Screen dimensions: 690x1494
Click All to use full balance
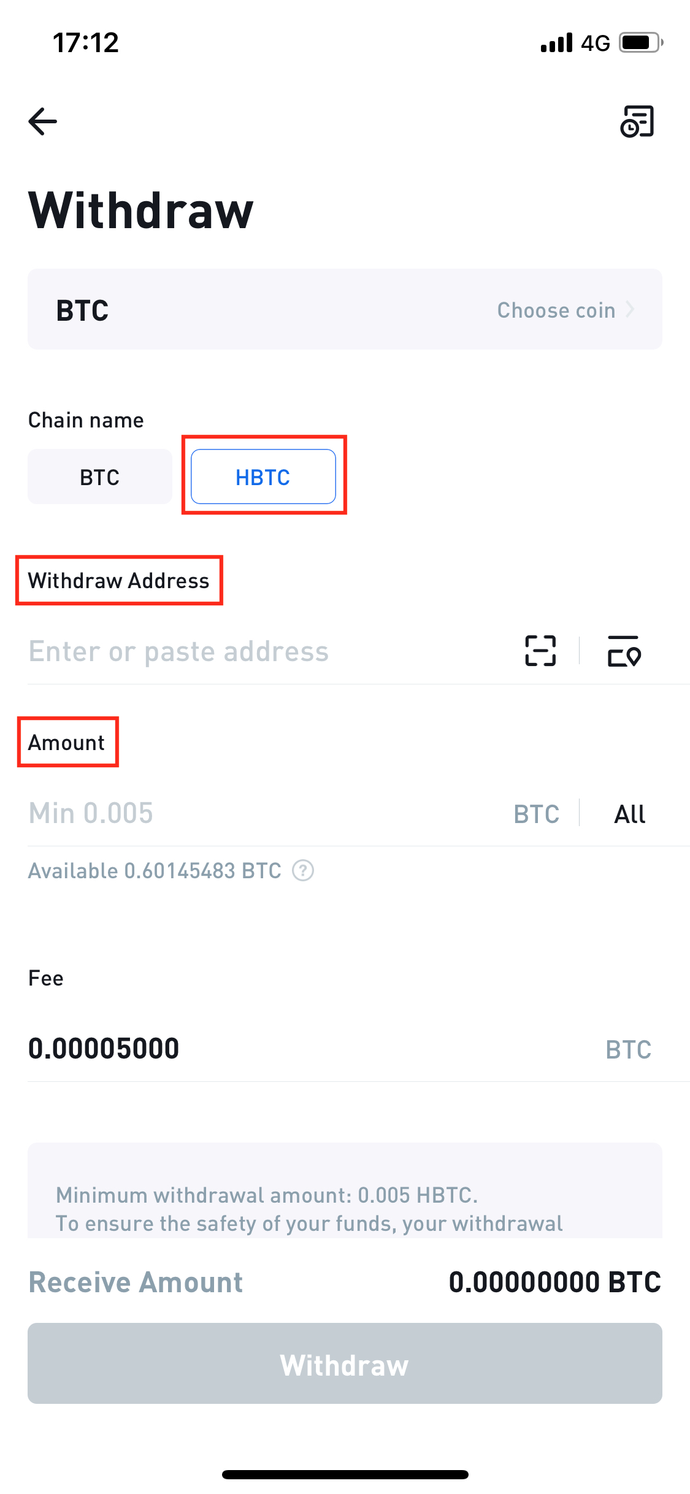tap(630, 814)
